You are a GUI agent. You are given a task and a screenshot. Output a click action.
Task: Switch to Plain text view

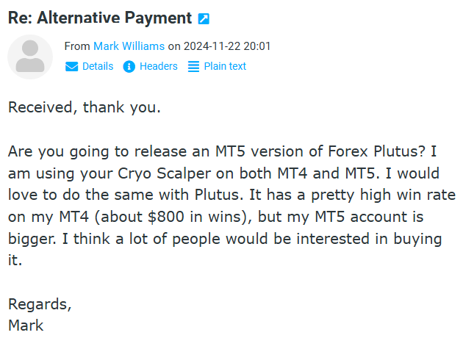(225, 67)
